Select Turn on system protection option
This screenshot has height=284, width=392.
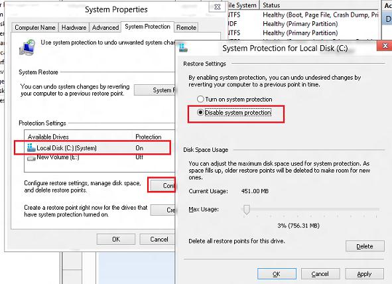coord(200,100)
